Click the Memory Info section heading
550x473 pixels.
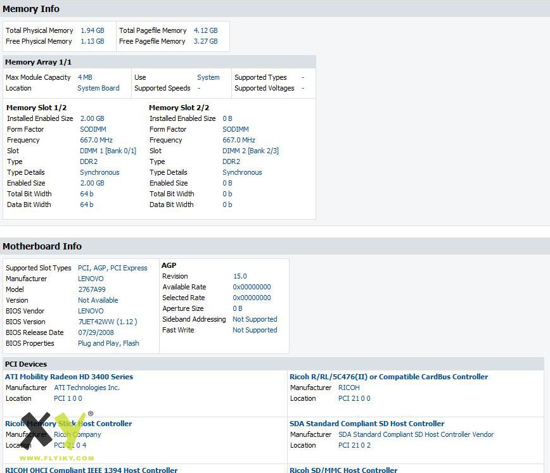31,9
